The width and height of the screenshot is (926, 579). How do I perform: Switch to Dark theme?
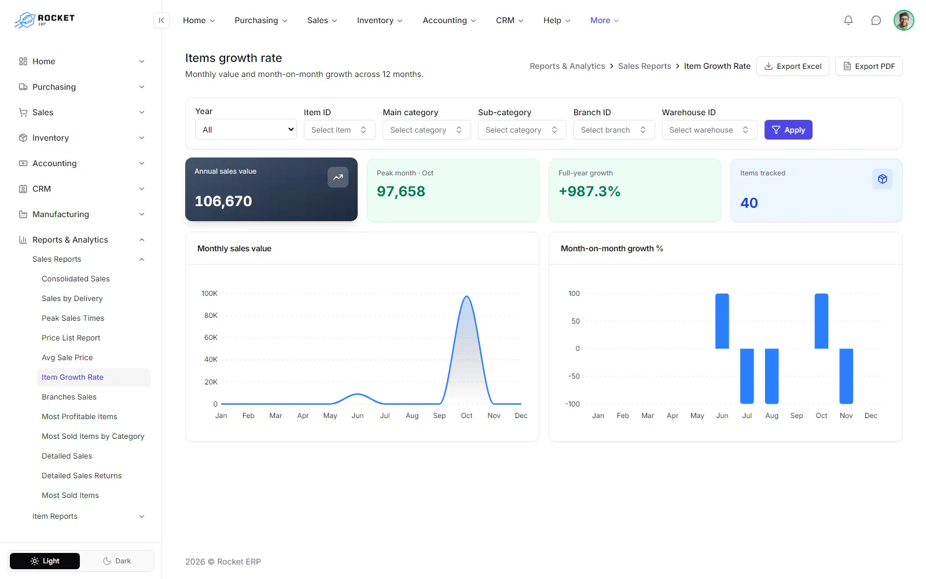click(x=117, y=561)
